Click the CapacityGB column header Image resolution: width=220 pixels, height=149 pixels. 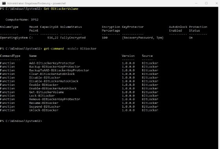coord(49,27)
